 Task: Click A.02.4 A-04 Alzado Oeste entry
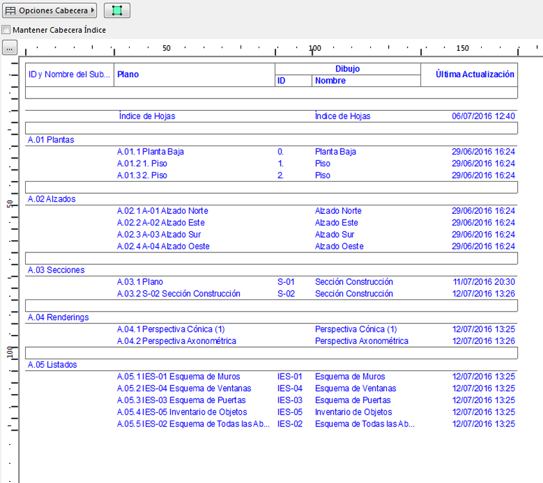163,246
